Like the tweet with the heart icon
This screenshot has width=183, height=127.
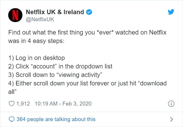click(12, 104)
